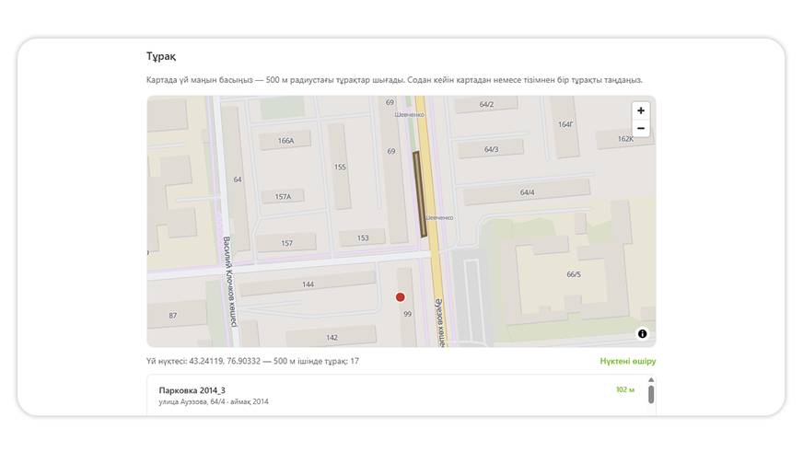The width and height of the screenshot is (803, 452).
Task: Click building 99 on the map
Action: pyautogui.click(x=407, y=314)
